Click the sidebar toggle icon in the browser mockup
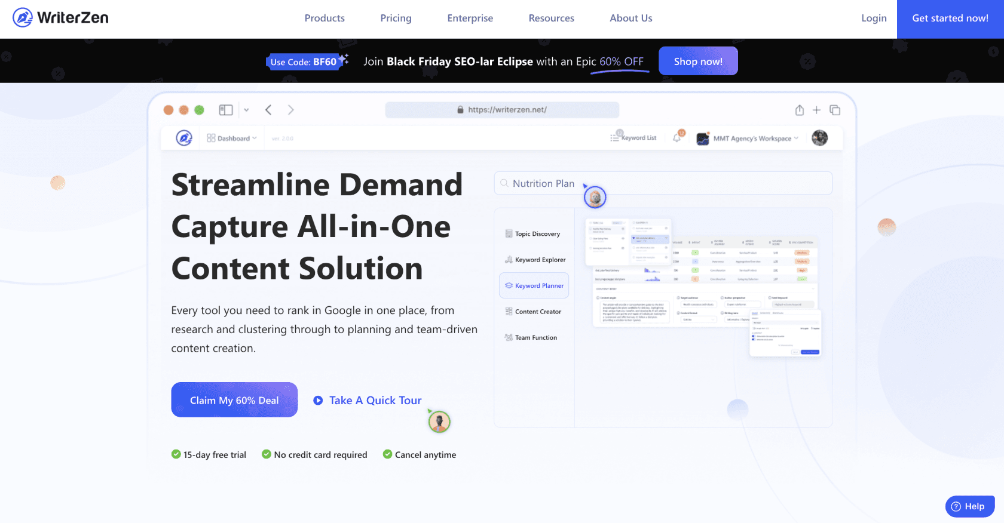 (225, 110)
